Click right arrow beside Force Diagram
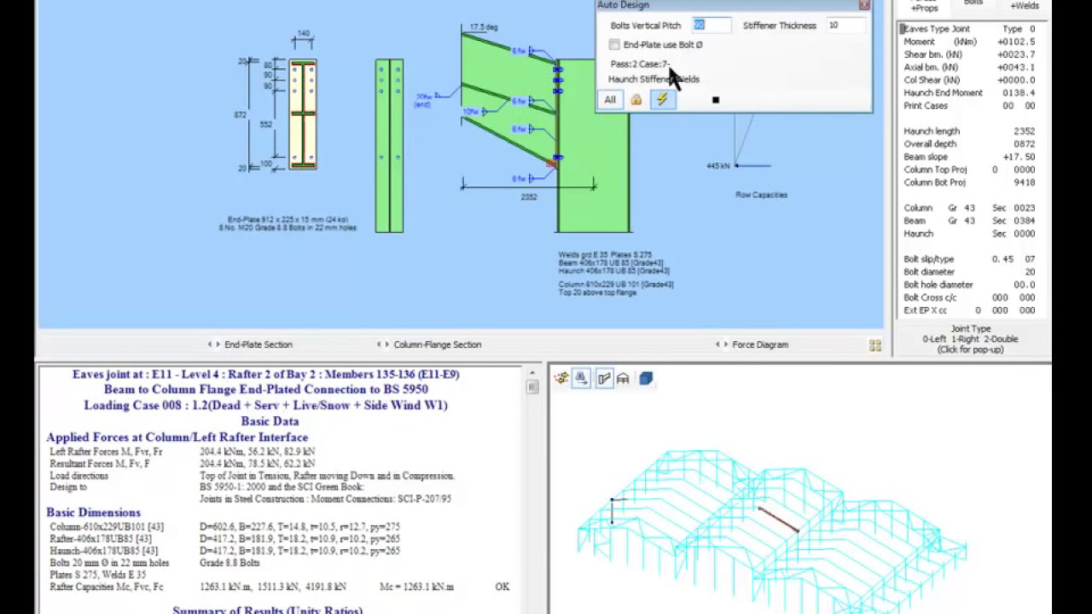Viewport: 1092px width, 614px height. [x=725, y=345]
